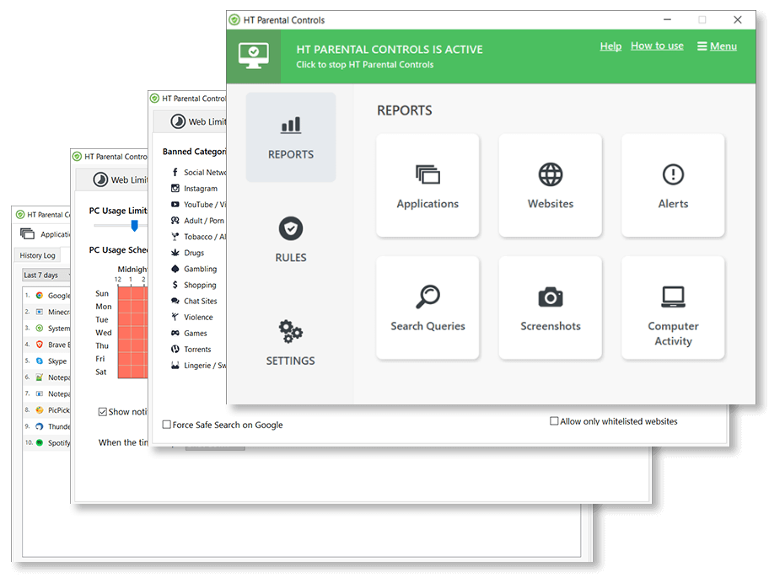This screenshot has width=769, height=583.
Task: Toggle the Show notification checkbox in PC Usage window
Action: [103, 411]
